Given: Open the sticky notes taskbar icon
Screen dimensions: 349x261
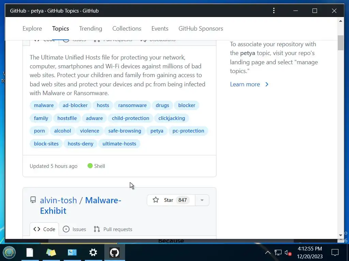Looking at the screenshot, I should pyautogui.click(x=51, y=253).
